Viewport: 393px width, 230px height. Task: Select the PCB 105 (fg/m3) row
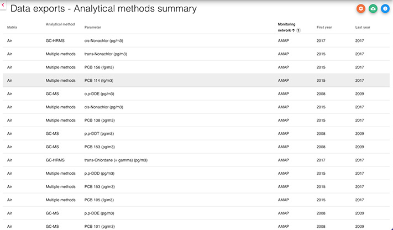pos(196,200)
